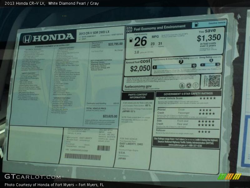Click the 'Rollover' label
The image size is (250, 188).
coord(161,130)
